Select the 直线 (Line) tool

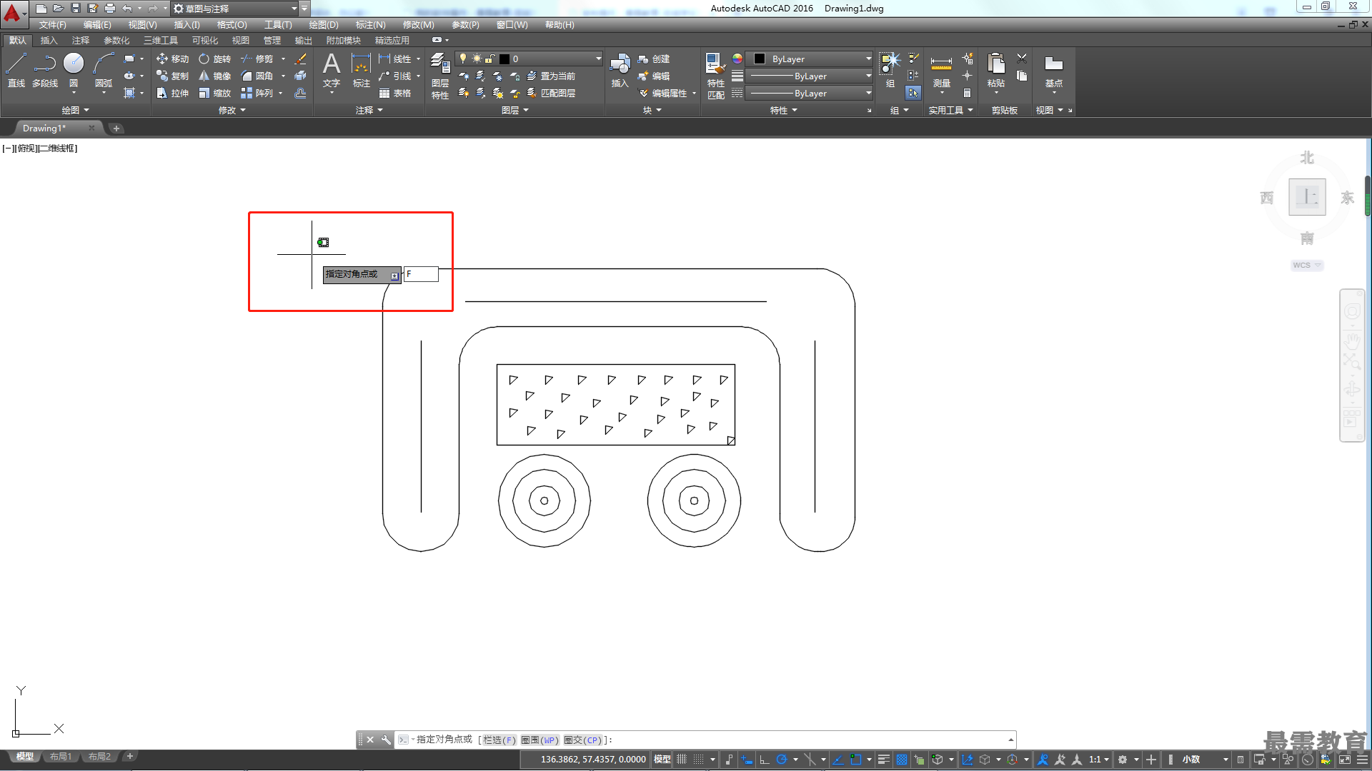pyautogui.click(x=16, y=70)
